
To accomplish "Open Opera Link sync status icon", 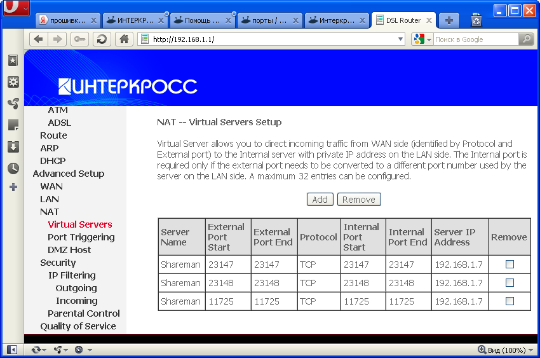I will (36, 350).
